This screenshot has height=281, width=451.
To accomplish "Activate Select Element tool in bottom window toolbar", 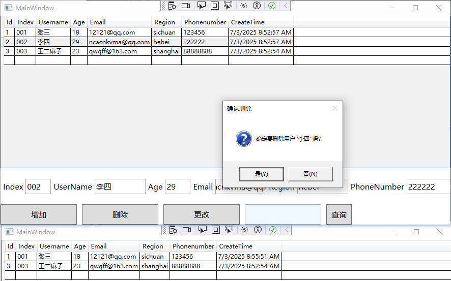I will pos(203,230).
